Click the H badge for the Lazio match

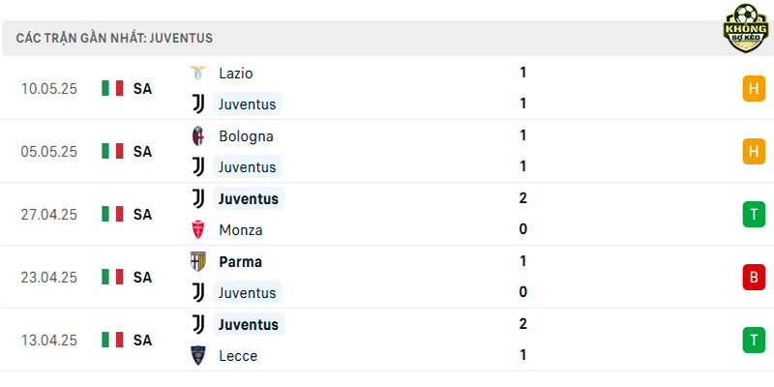[754, 88]
